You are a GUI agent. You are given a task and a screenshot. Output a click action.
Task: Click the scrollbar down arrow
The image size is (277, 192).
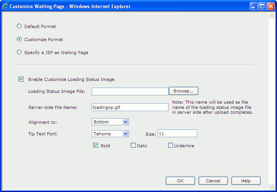(x=271, y=186)
